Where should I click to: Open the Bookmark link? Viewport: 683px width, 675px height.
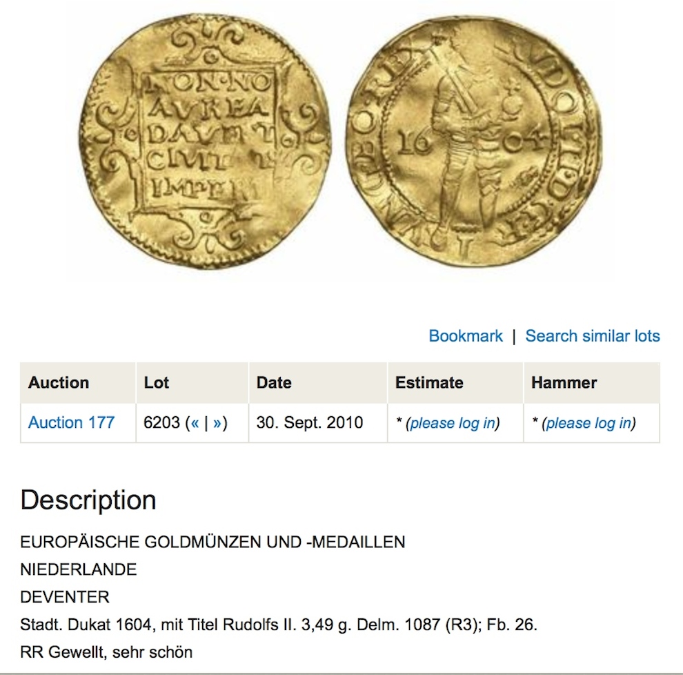tap(465, 336)
